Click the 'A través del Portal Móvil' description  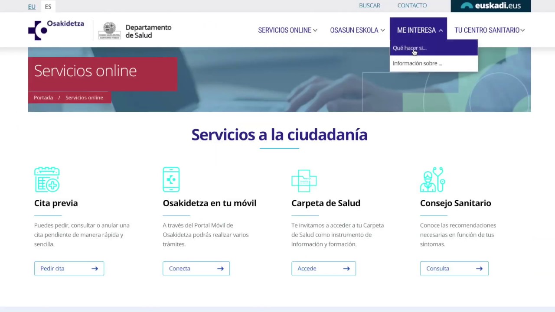(206, 235)
